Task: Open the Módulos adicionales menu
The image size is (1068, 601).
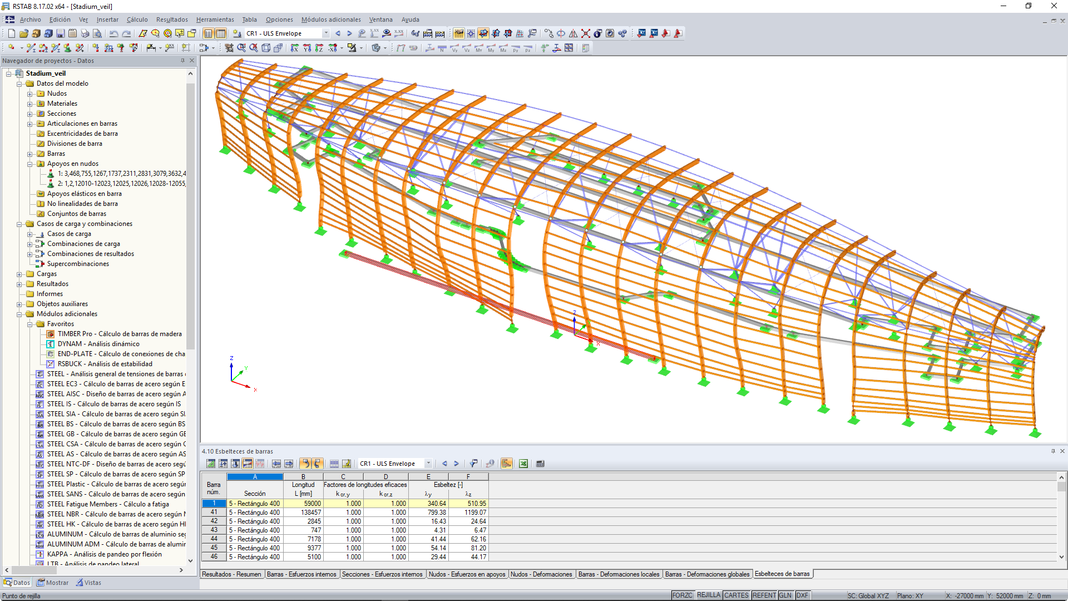Action: pos(330,19)
